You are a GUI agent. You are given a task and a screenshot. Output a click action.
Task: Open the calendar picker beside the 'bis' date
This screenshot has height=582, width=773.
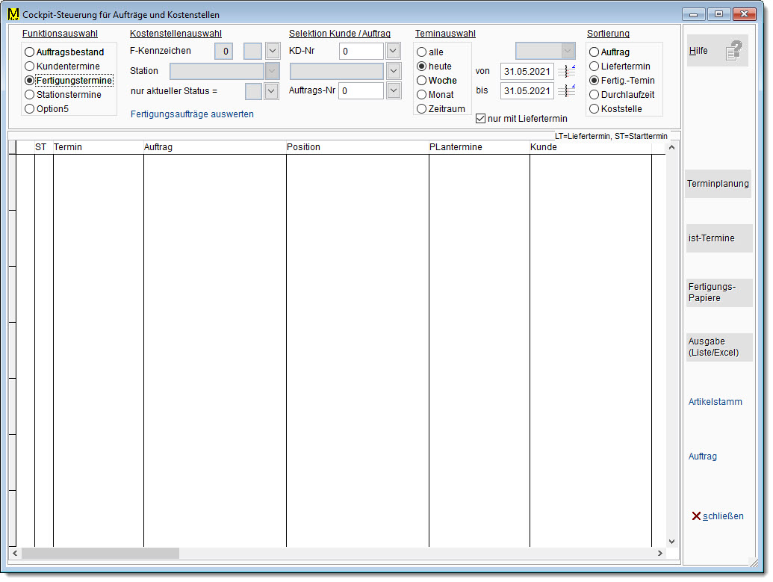click(x=566, y=91)
